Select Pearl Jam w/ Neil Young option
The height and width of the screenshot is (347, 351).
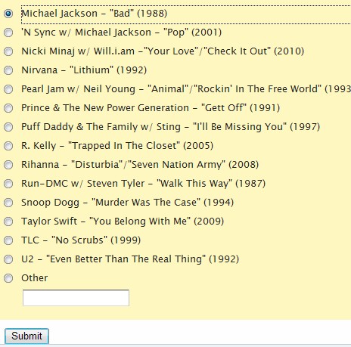click(x=8, y=89)
